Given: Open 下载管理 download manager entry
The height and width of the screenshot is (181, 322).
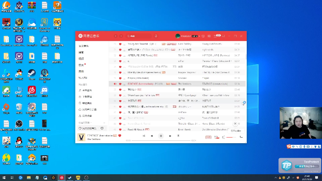Looking at the screenshot, I should pyautogui.click(x=85, y=97).
